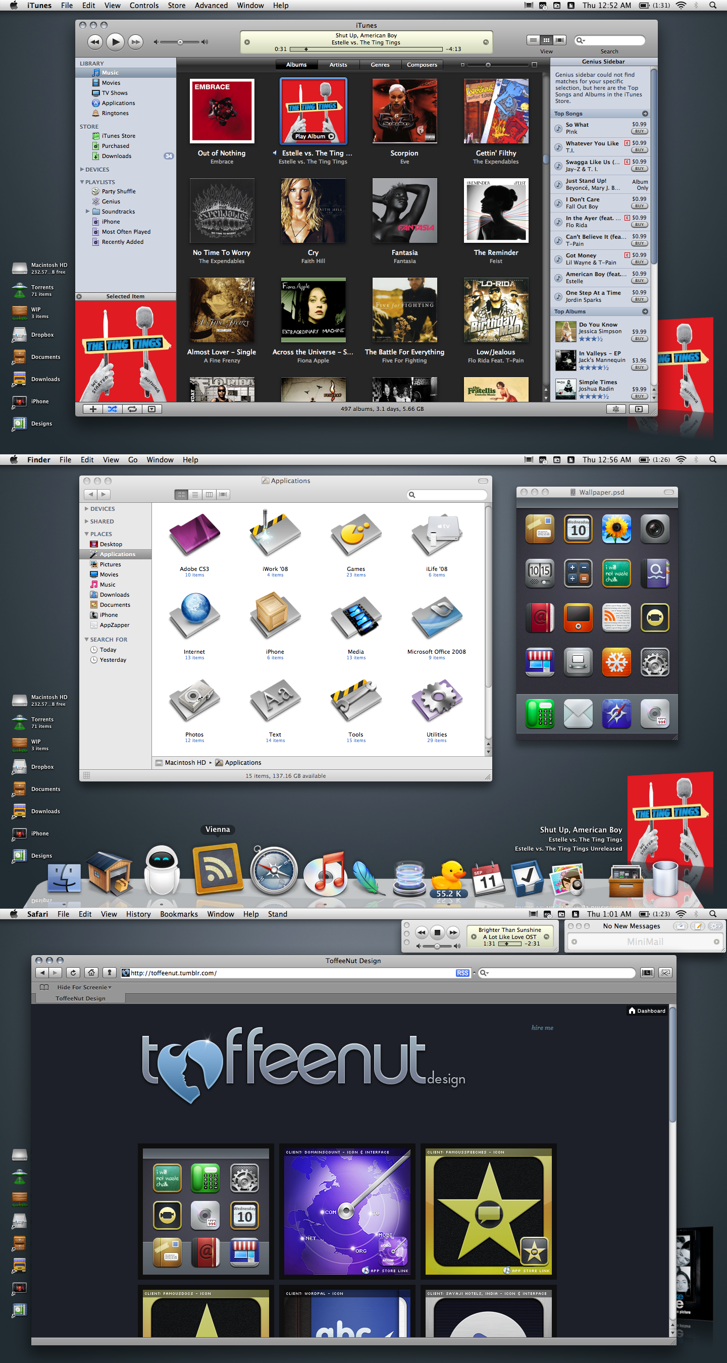Open Games folder in Applications
Viewport: 727px width, 1363px height.
click(356, 536)
